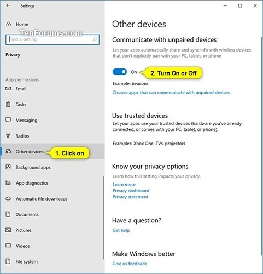Select Other devices label in sidebar

pyautogui.click(x=30, y=152)
